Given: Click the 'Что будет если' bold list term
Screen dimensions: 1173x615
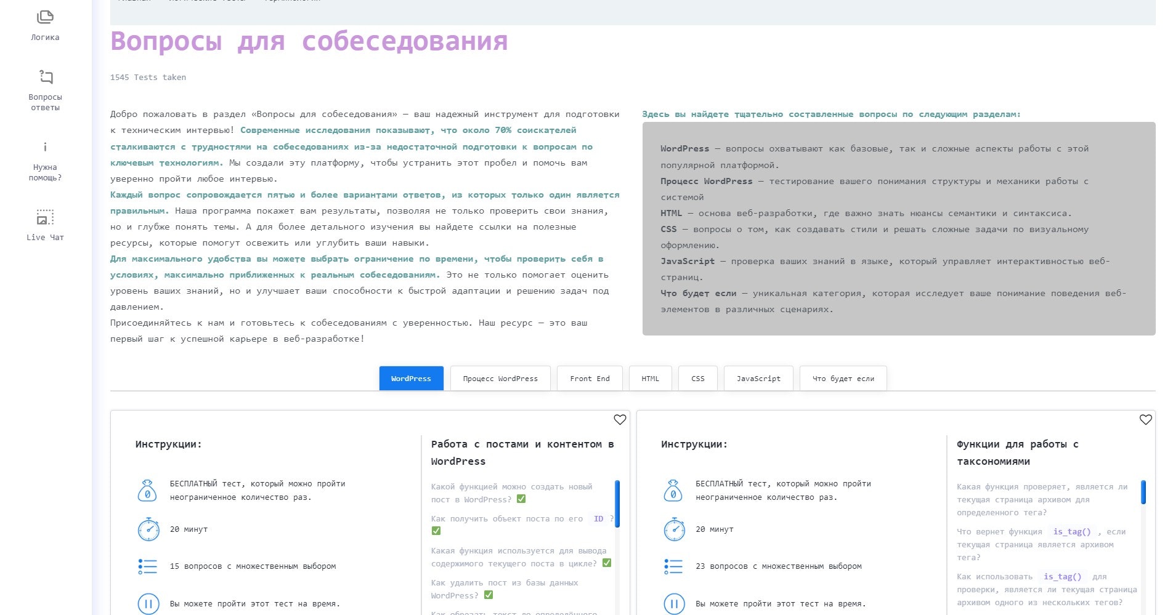Looking at the screenshot, I should 699,294.
